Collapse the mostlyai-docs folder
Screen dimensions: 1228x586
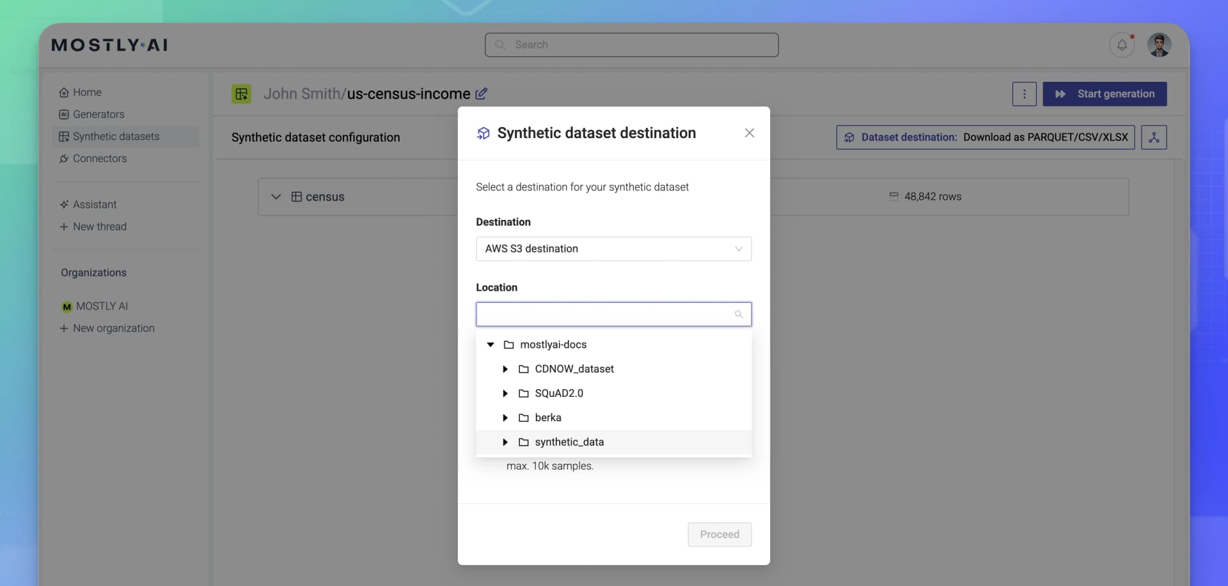tap(491, 345)
